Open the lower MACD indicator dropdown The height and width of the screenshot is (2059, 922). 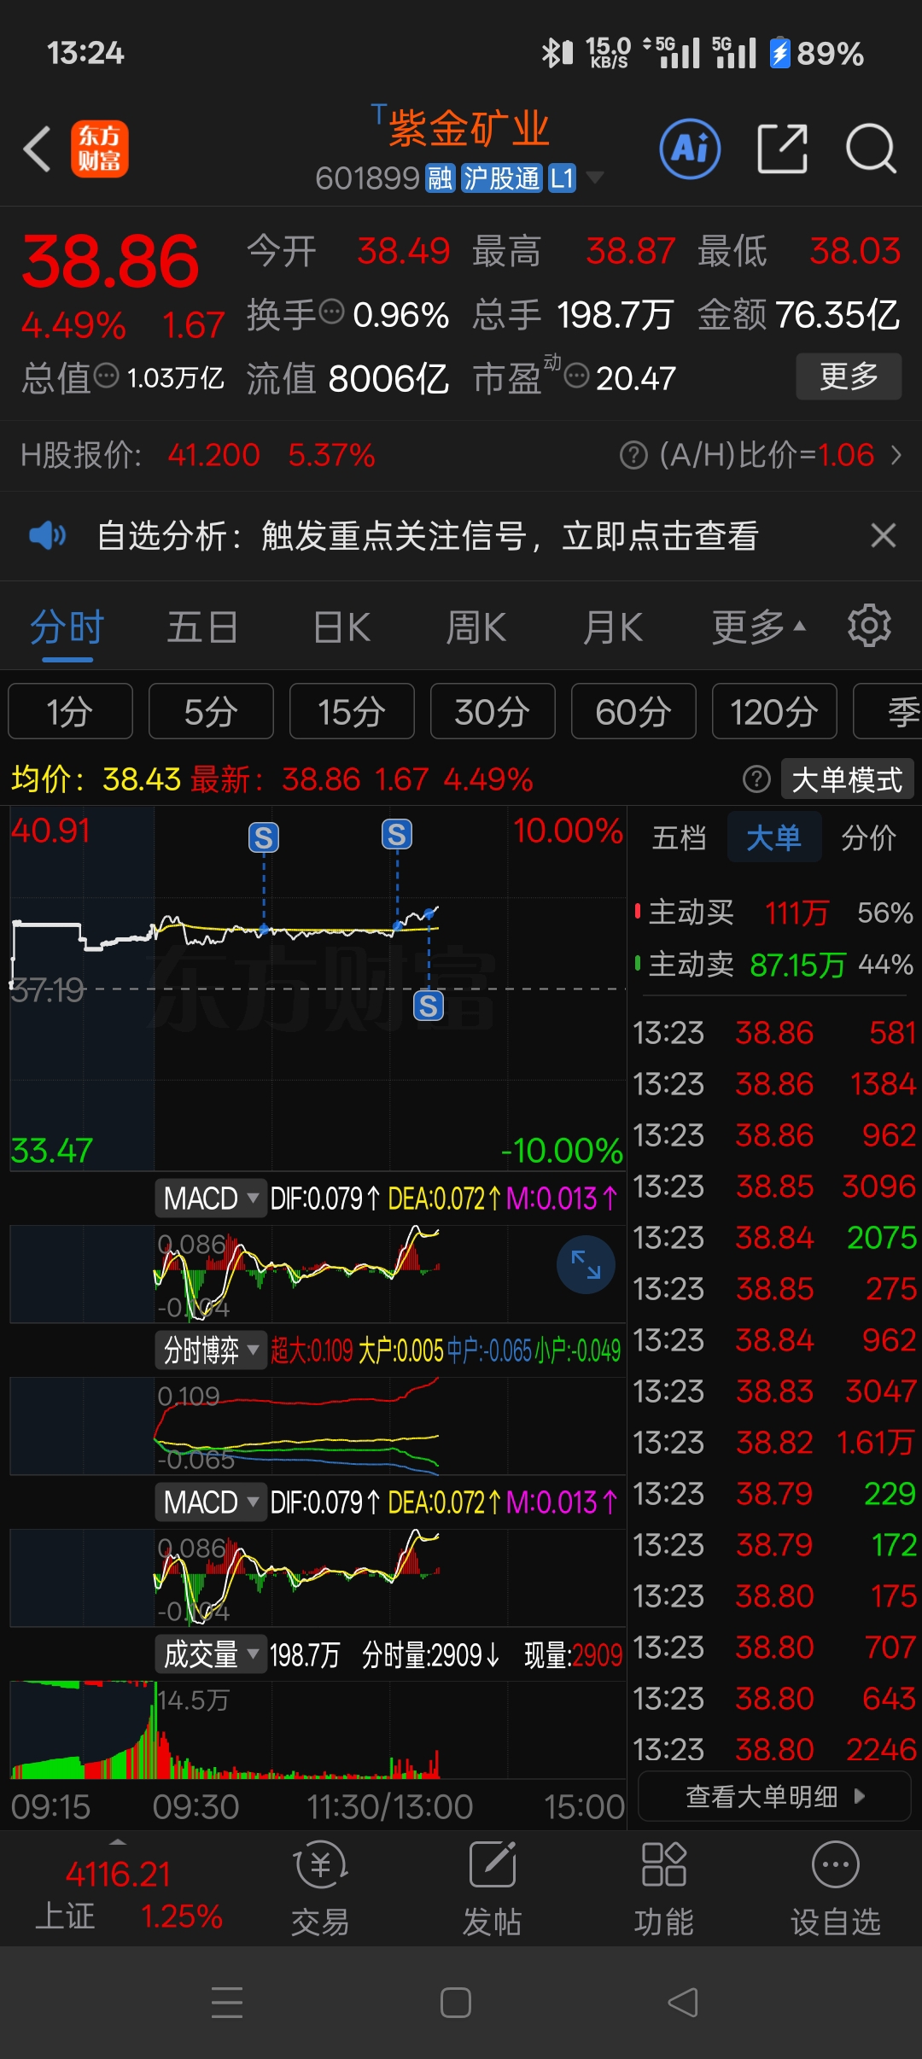(211, 1502)
